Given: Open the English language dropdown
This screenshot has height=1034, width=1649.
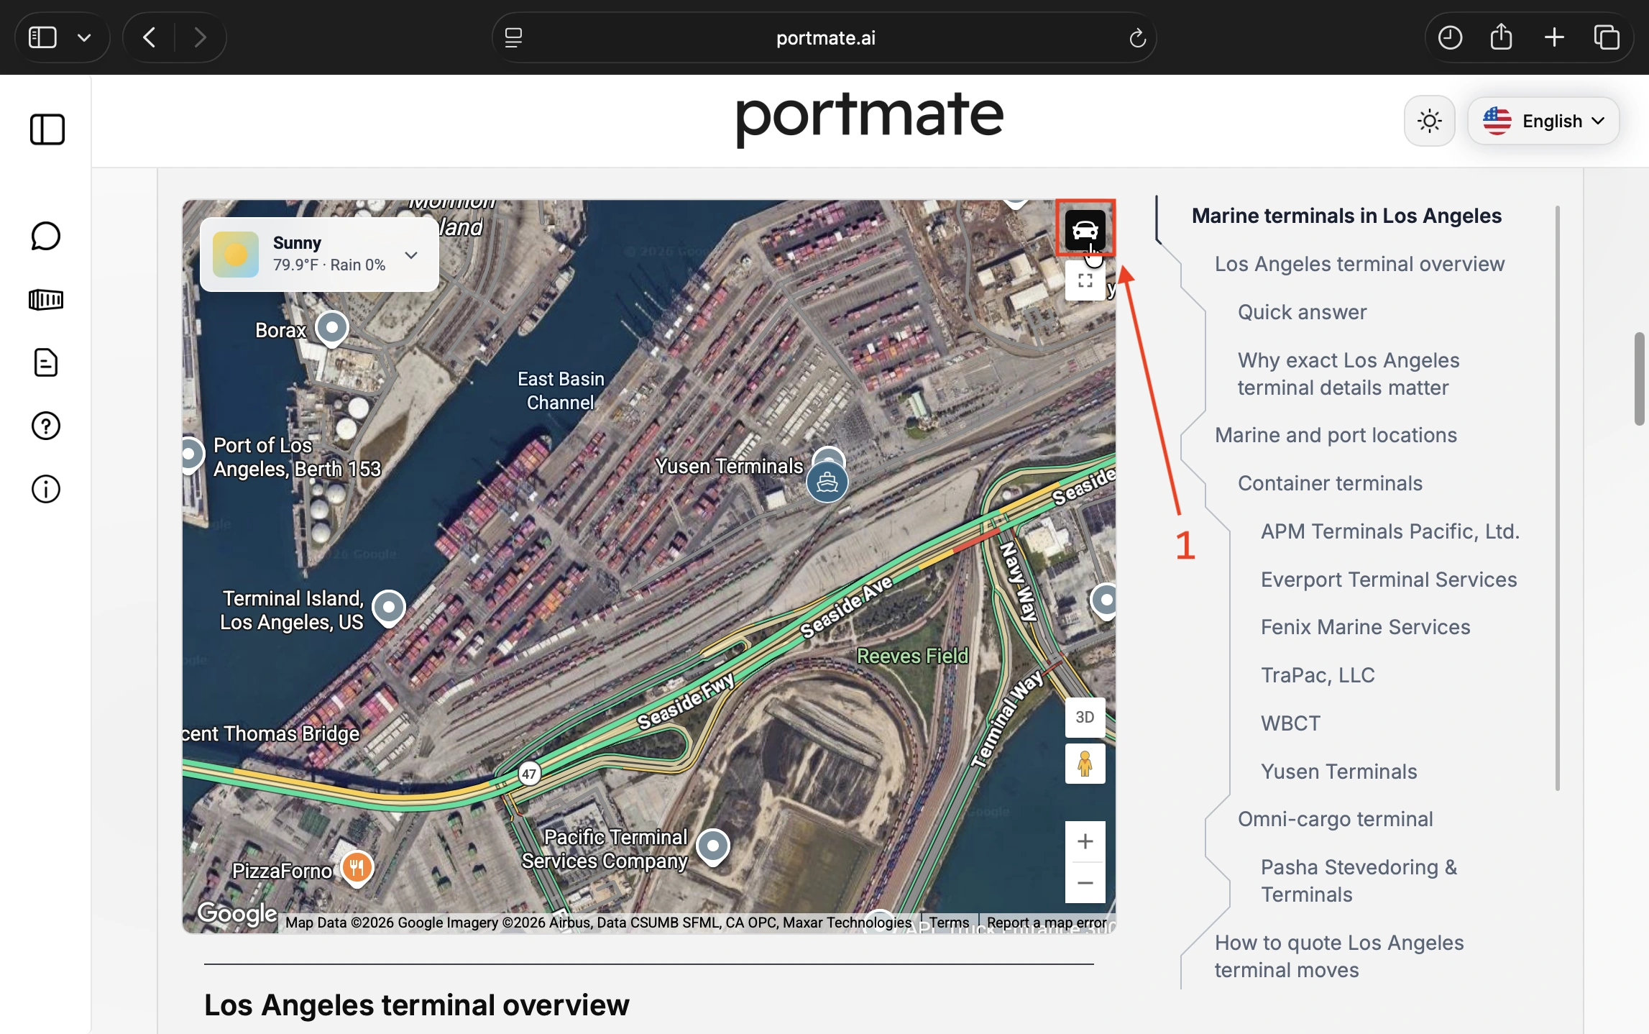Looking at the screenshot, I should point(1543,121).
